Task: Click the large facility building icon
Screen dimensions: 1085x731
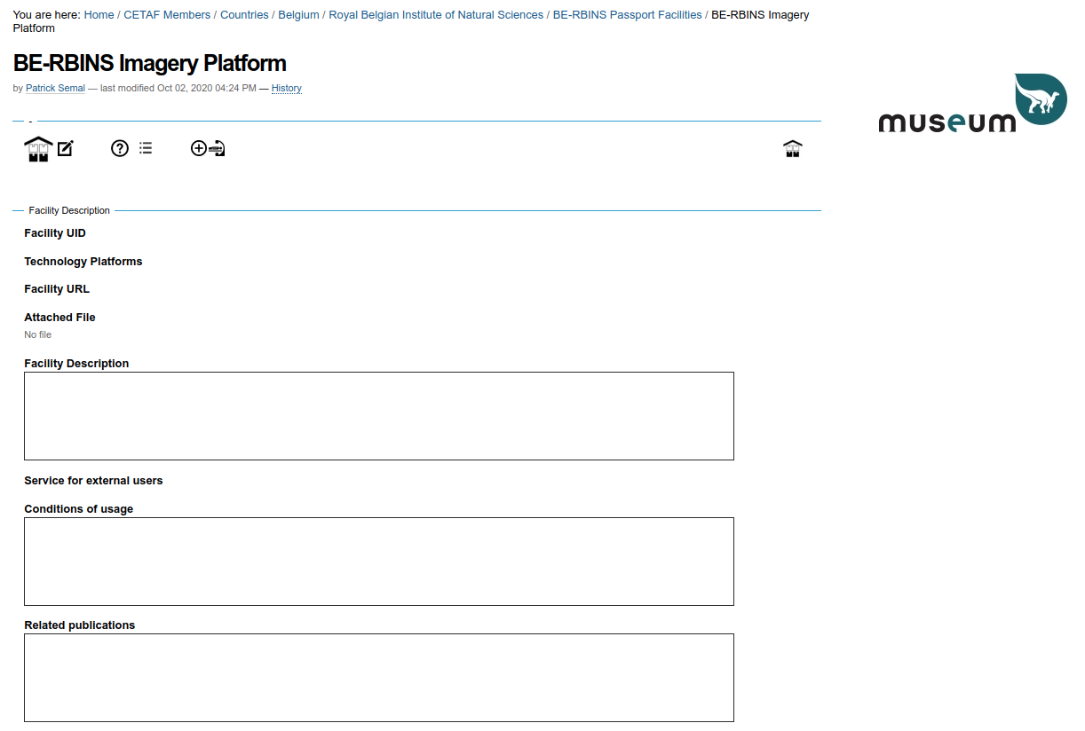Action: (38, 149)
